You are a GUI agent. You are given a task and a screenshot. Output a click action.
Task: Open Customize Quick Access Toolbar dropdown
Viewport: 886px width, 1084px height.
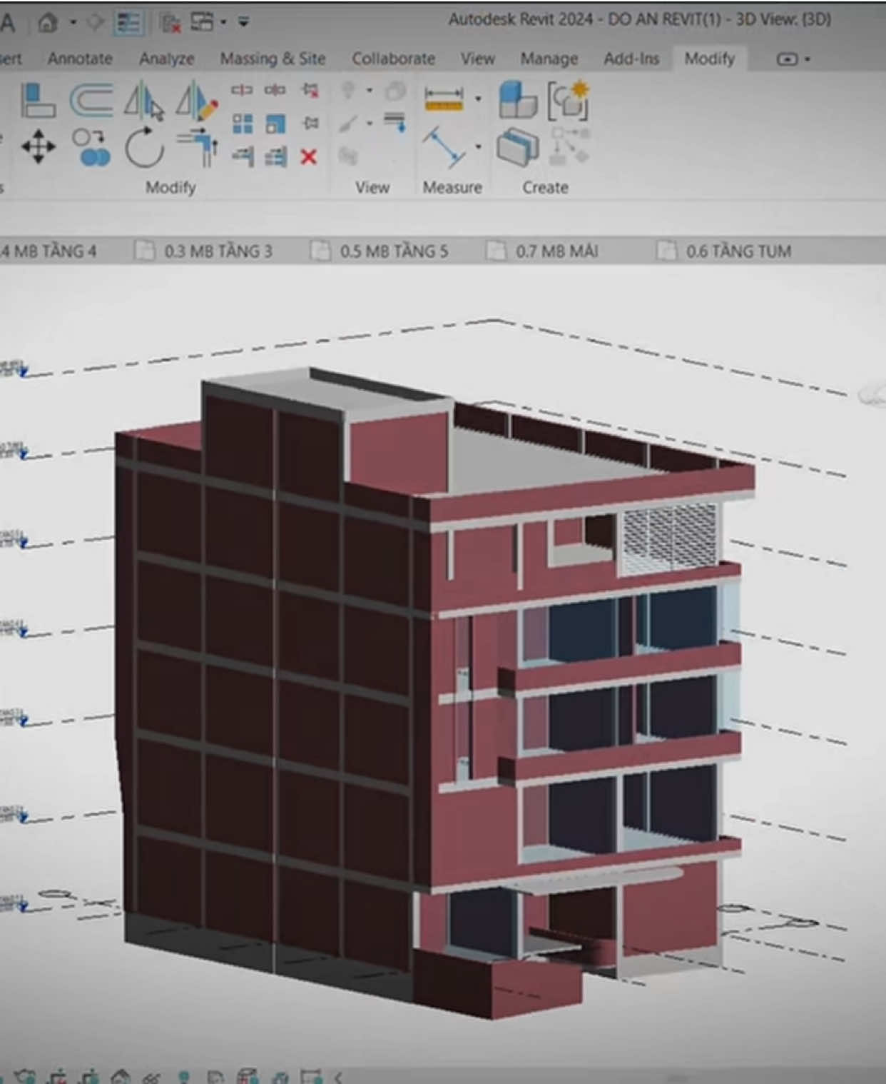coord(243,23)
